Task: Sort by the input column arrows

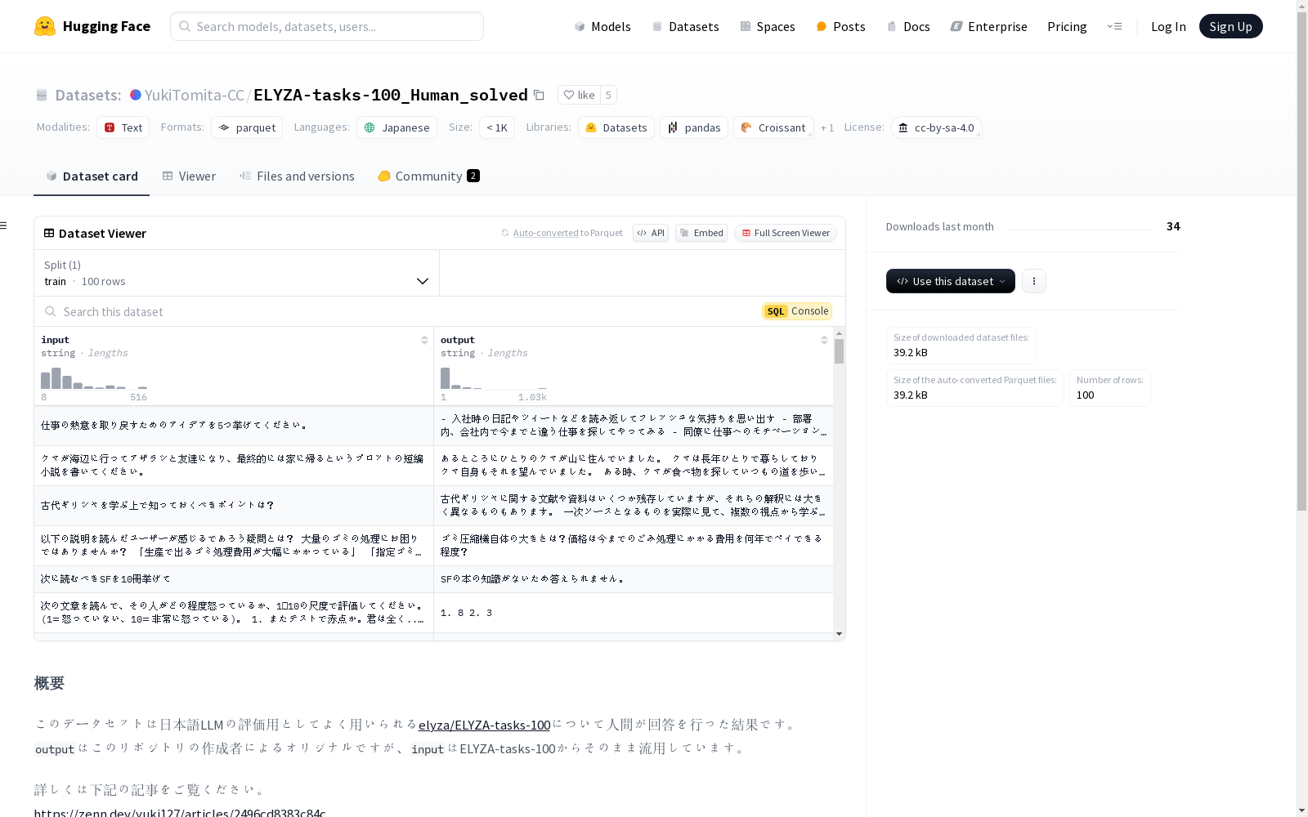Action: tap(424, 340)
